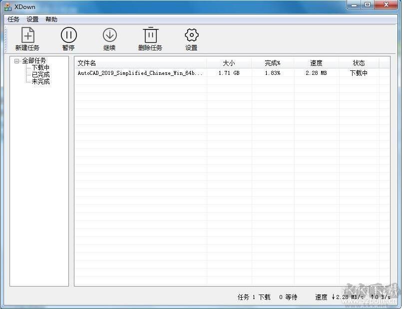Click the 下载中 status cell in the row
402x309 pixels.
click(x=359, y=73)
